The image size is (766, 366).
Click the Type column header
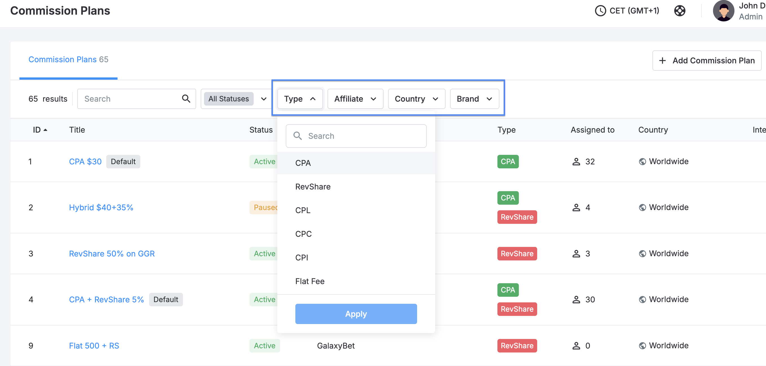point(506,130)
